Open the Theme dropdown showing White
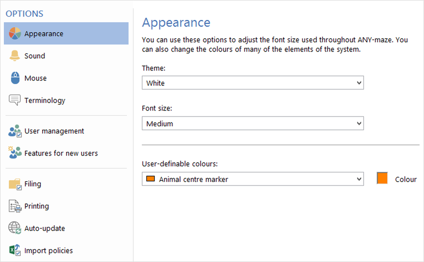This screenshot has height=262, width=424. (253, 83)
